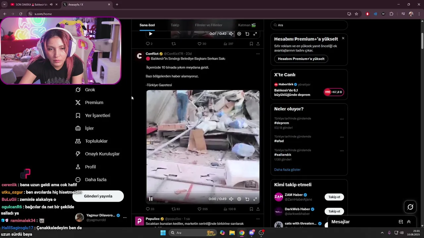Open Windows Start menu
The width and height of the screenshot is (424, 238).
pyautogui.click(x=163, y=233)
